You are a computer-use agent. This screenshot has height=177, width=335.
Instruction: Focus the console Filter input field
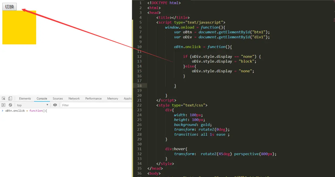[x=96, y=105]
